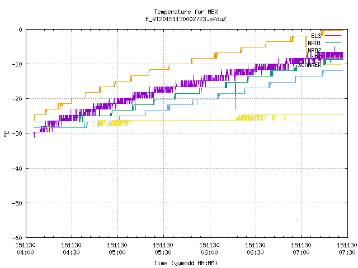358x268 pixels.
Task: Click the blue NPD2 legend line sample
Action: [333, 50]
